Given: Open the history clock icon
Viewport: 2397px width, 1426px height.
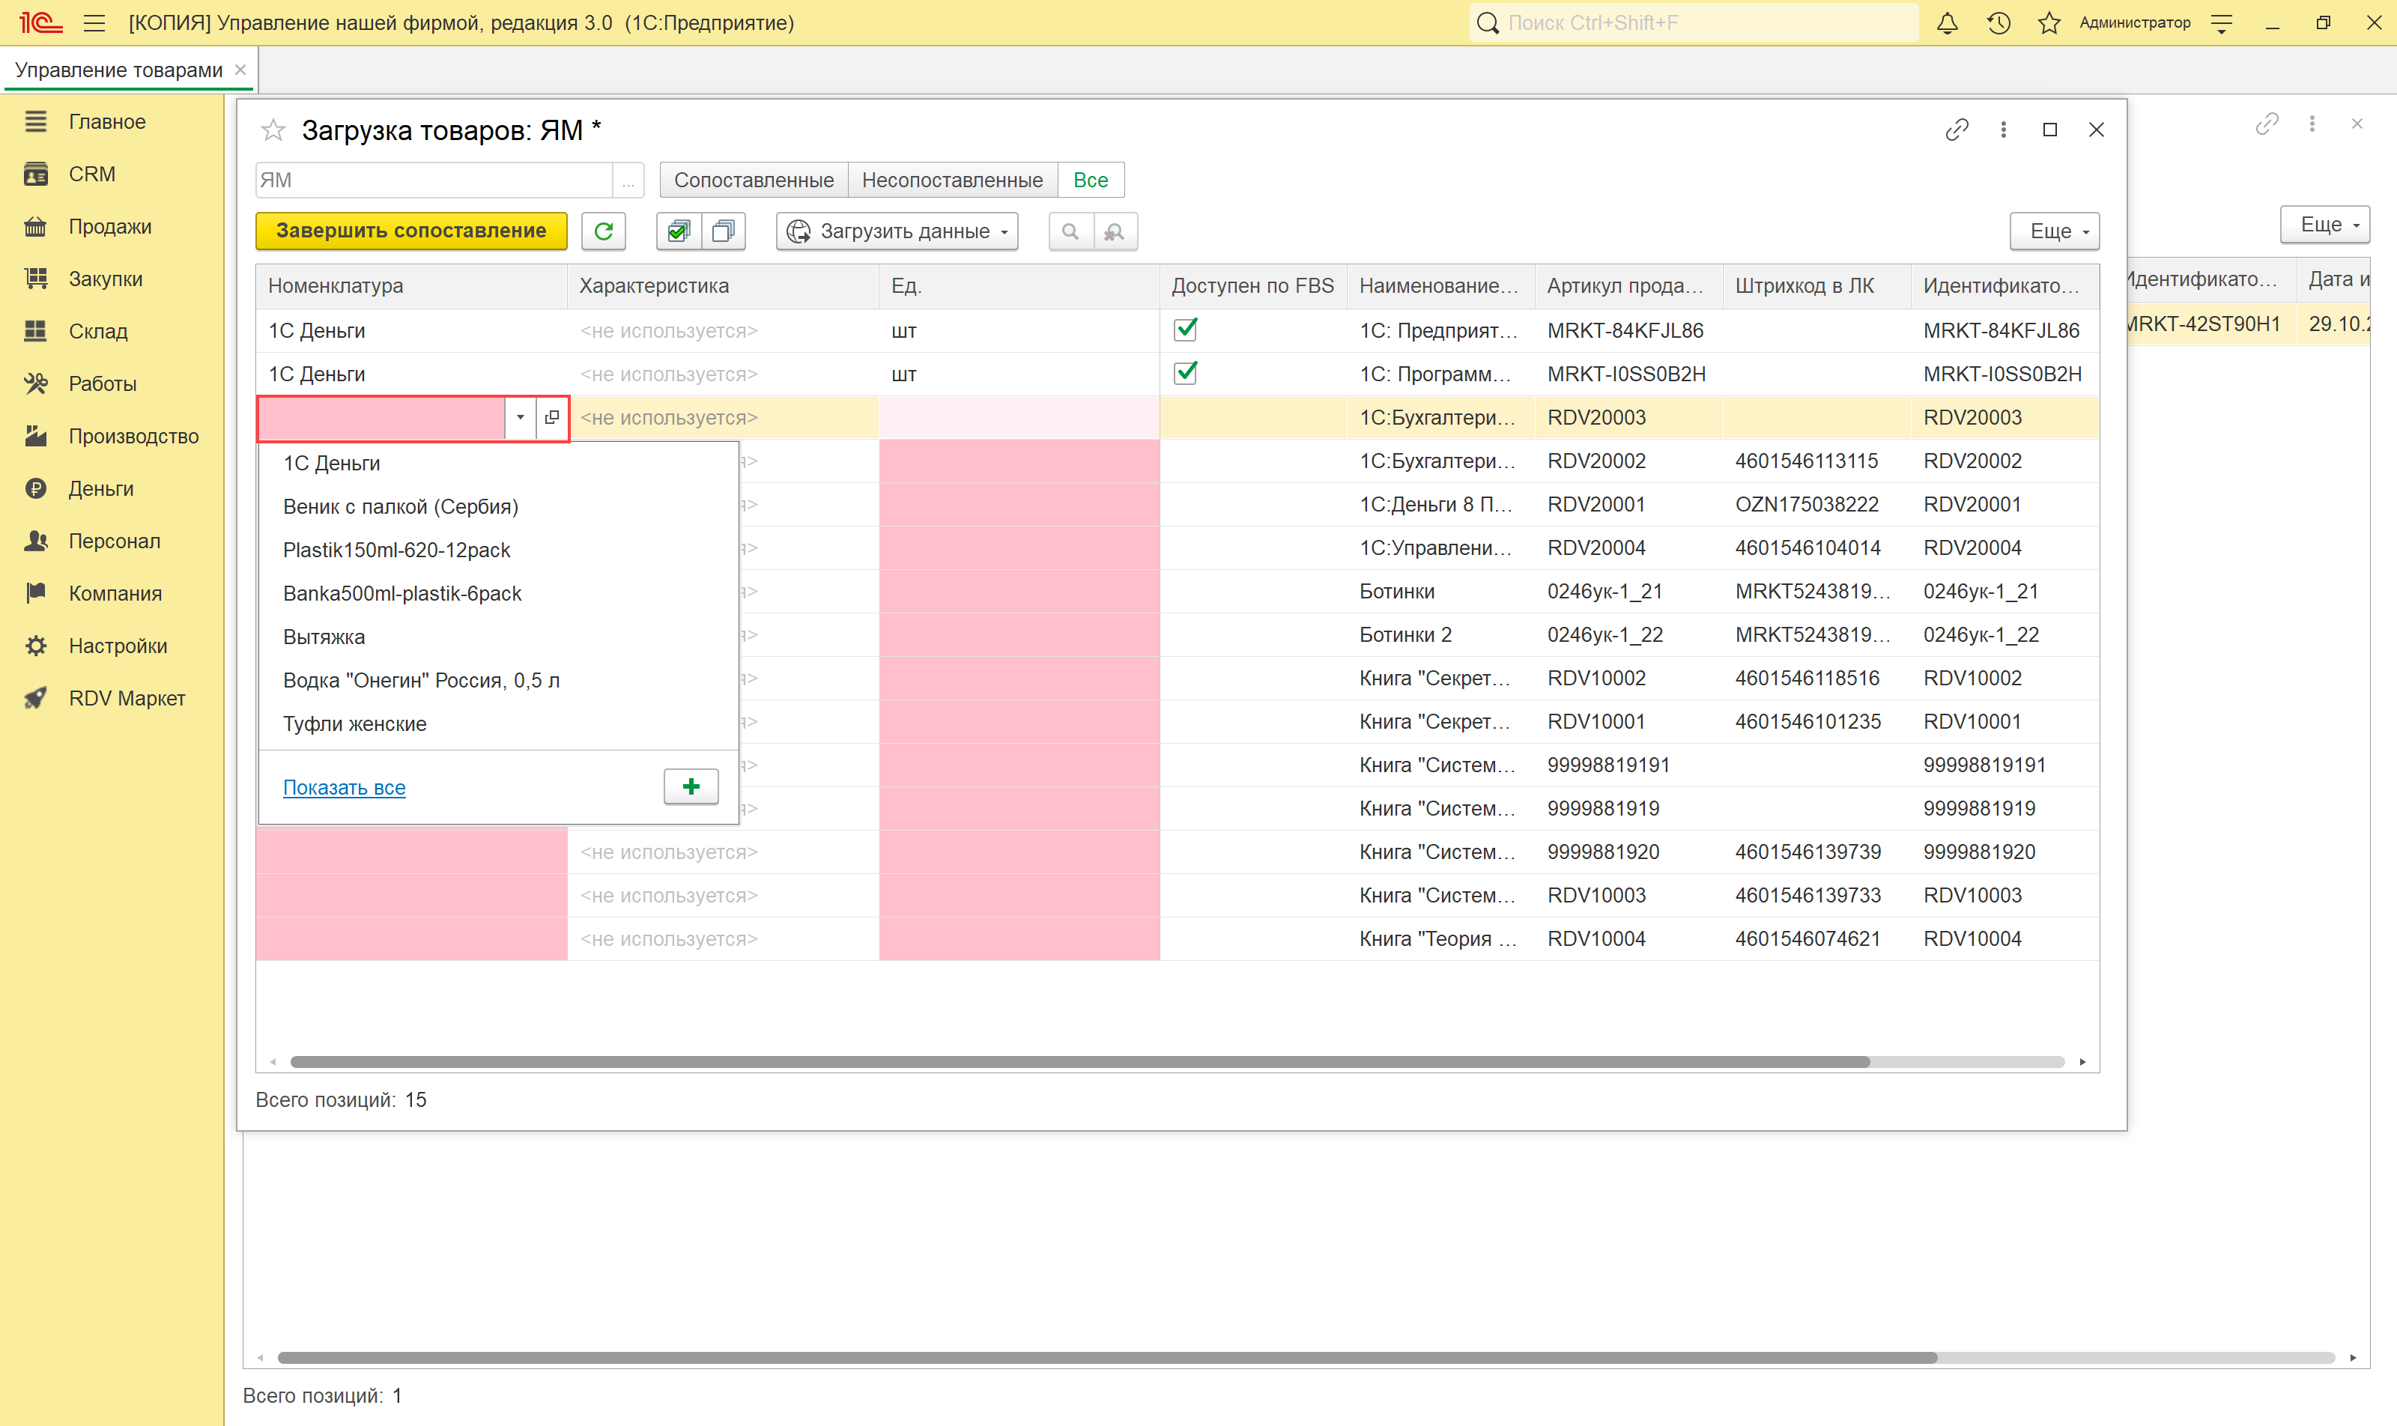Looking at the screenshot, I should tap(1998, 23).
